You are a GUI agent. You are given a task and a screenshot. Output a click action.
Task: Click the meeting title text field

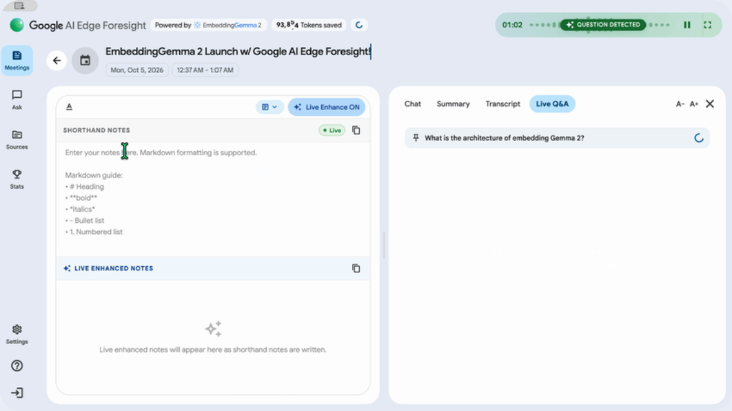(238, 51)
